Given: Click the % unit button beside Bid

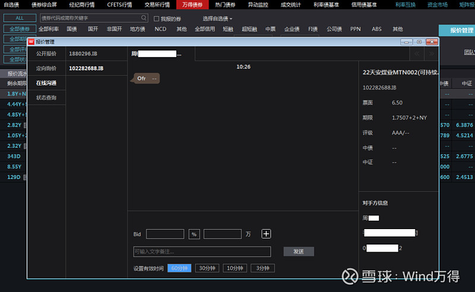Looking at the screenshot, I should (194, 234).
